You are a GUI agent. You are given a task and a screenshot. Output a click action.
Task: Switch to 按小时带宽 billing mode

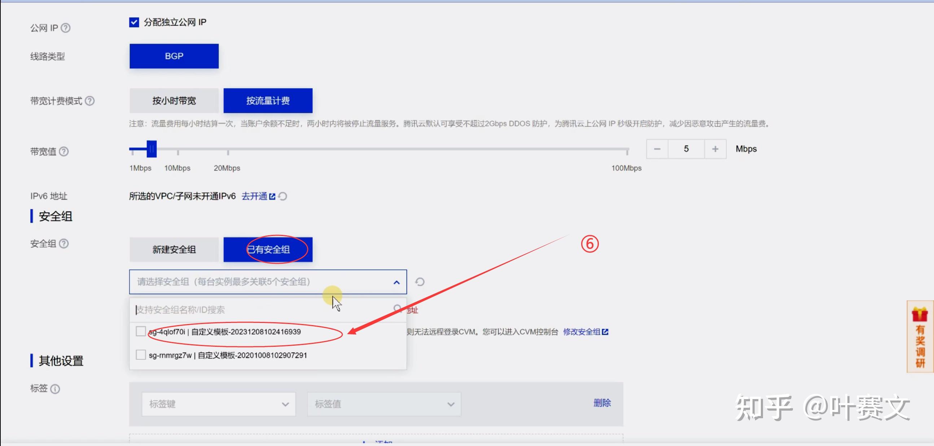pyautogui.click(x=174, y=100)
